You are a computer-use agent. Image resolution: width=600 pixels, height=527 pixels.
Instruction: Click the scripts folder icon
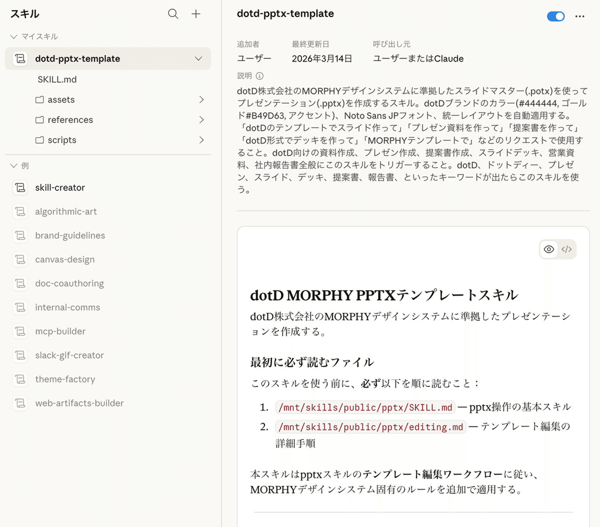[x=40, y=140]
